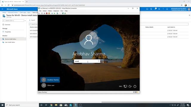
Task: Click the green Reset VM toolbar icon
Action: [54, 13]
